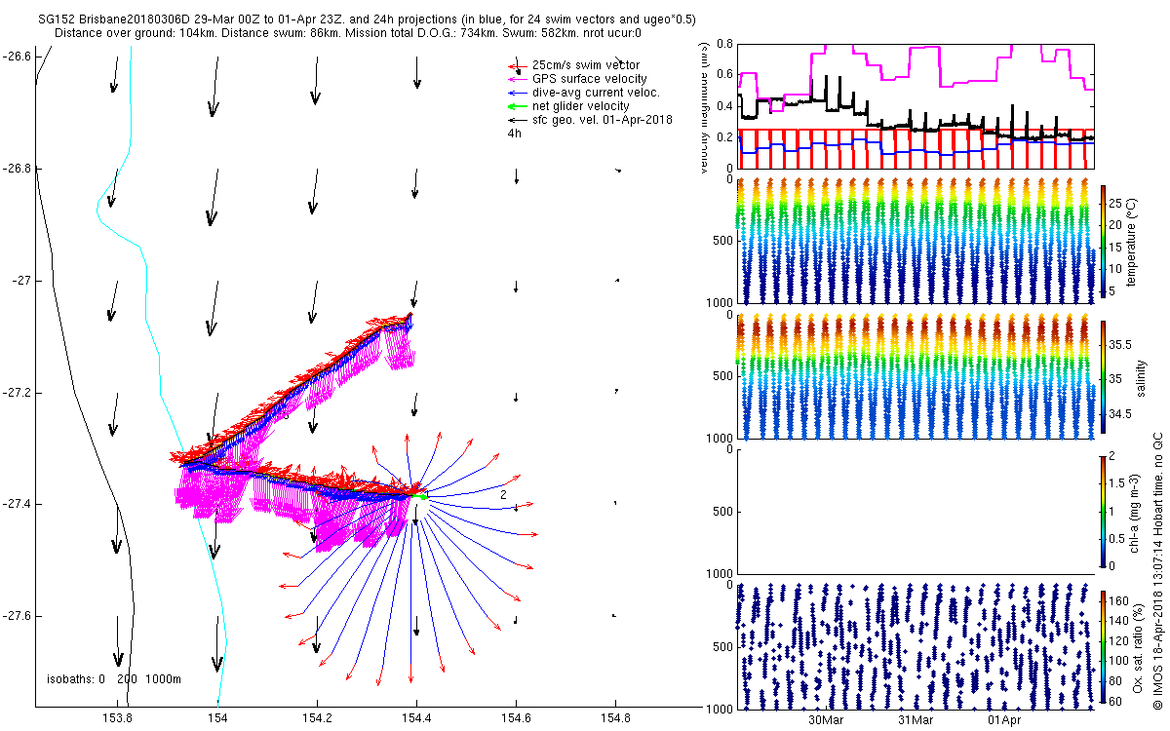Click the blue dive-avg current legend arrow
This screenshot has width=1170, height=731.
click(x=518, y=93)
